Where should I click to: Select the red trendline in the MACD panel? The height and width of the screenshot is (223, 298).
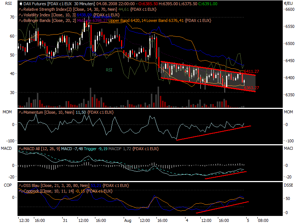226,175
